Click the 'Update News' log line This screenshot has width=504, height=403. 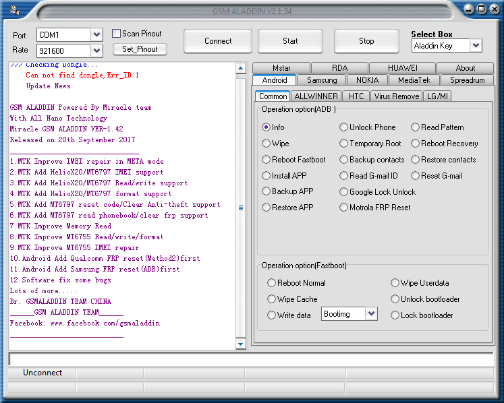[48, 86]
